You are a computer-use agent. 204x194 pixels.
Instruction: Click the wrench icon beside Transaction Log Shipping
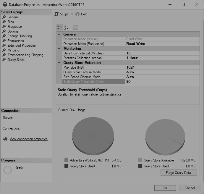pos(4,55)
